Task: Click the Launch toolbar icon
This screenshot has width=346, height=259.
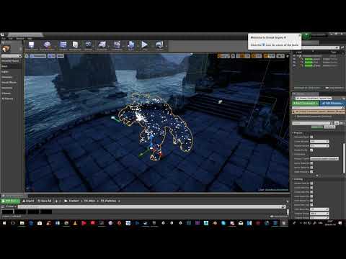Action: pos(159,45)
